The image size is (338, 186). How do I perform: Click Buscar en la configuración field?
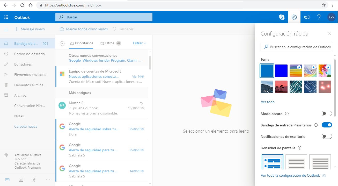(x=296, y=47)
